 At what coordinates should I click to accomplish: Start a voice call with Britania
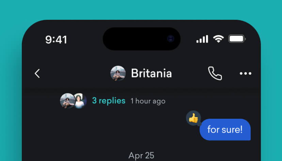(x=215, y=73)
